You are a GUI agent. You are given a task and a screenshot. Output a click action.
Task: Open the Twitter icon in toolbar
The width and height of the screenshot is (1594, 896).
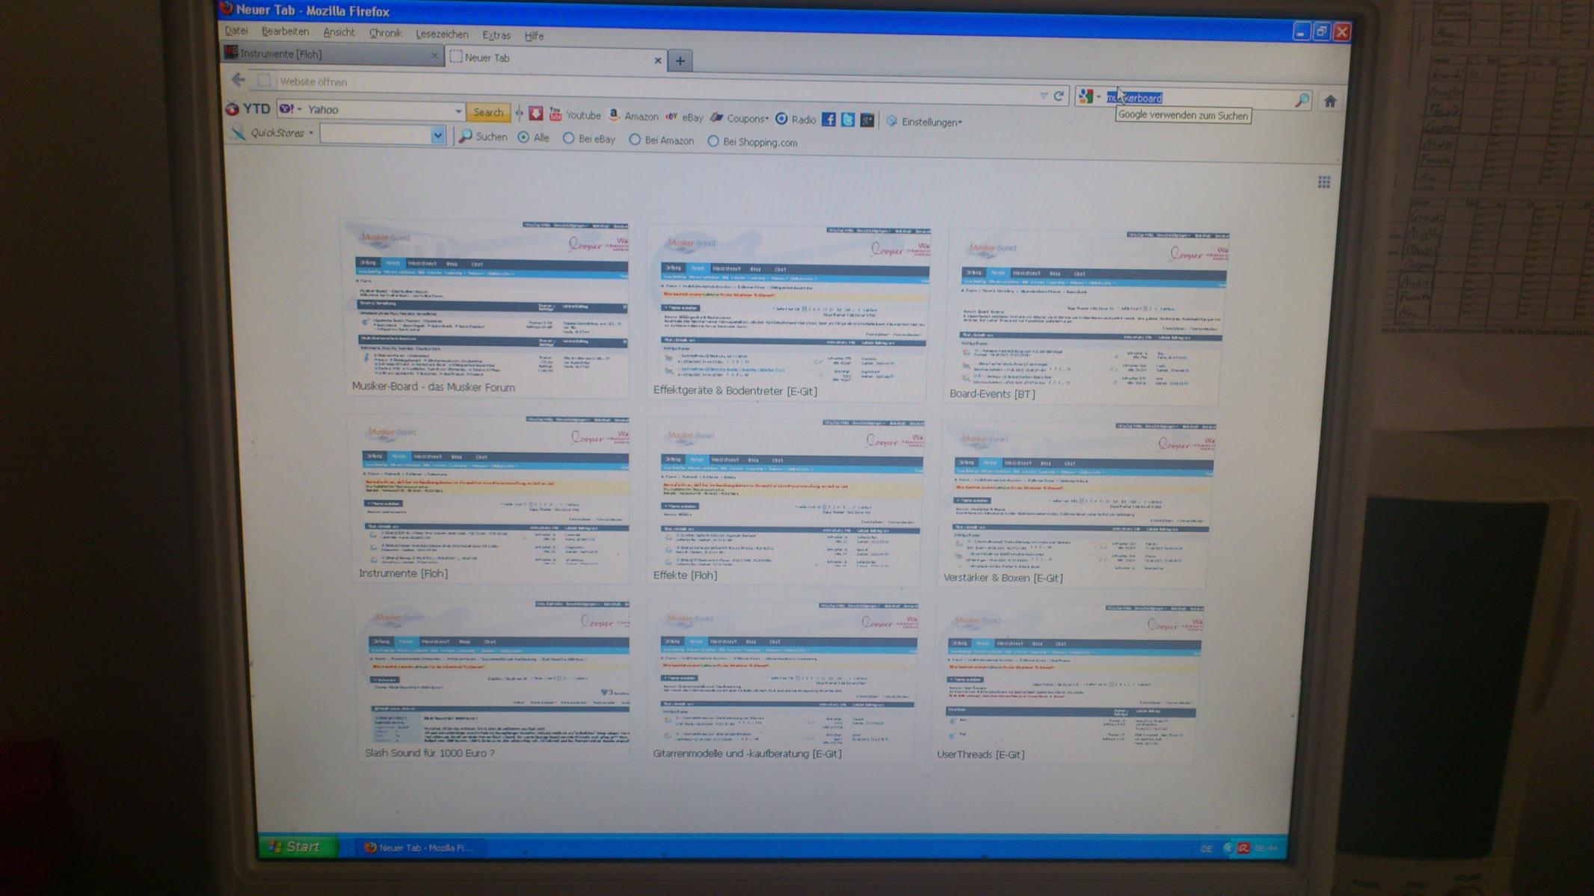pos(847,120)
